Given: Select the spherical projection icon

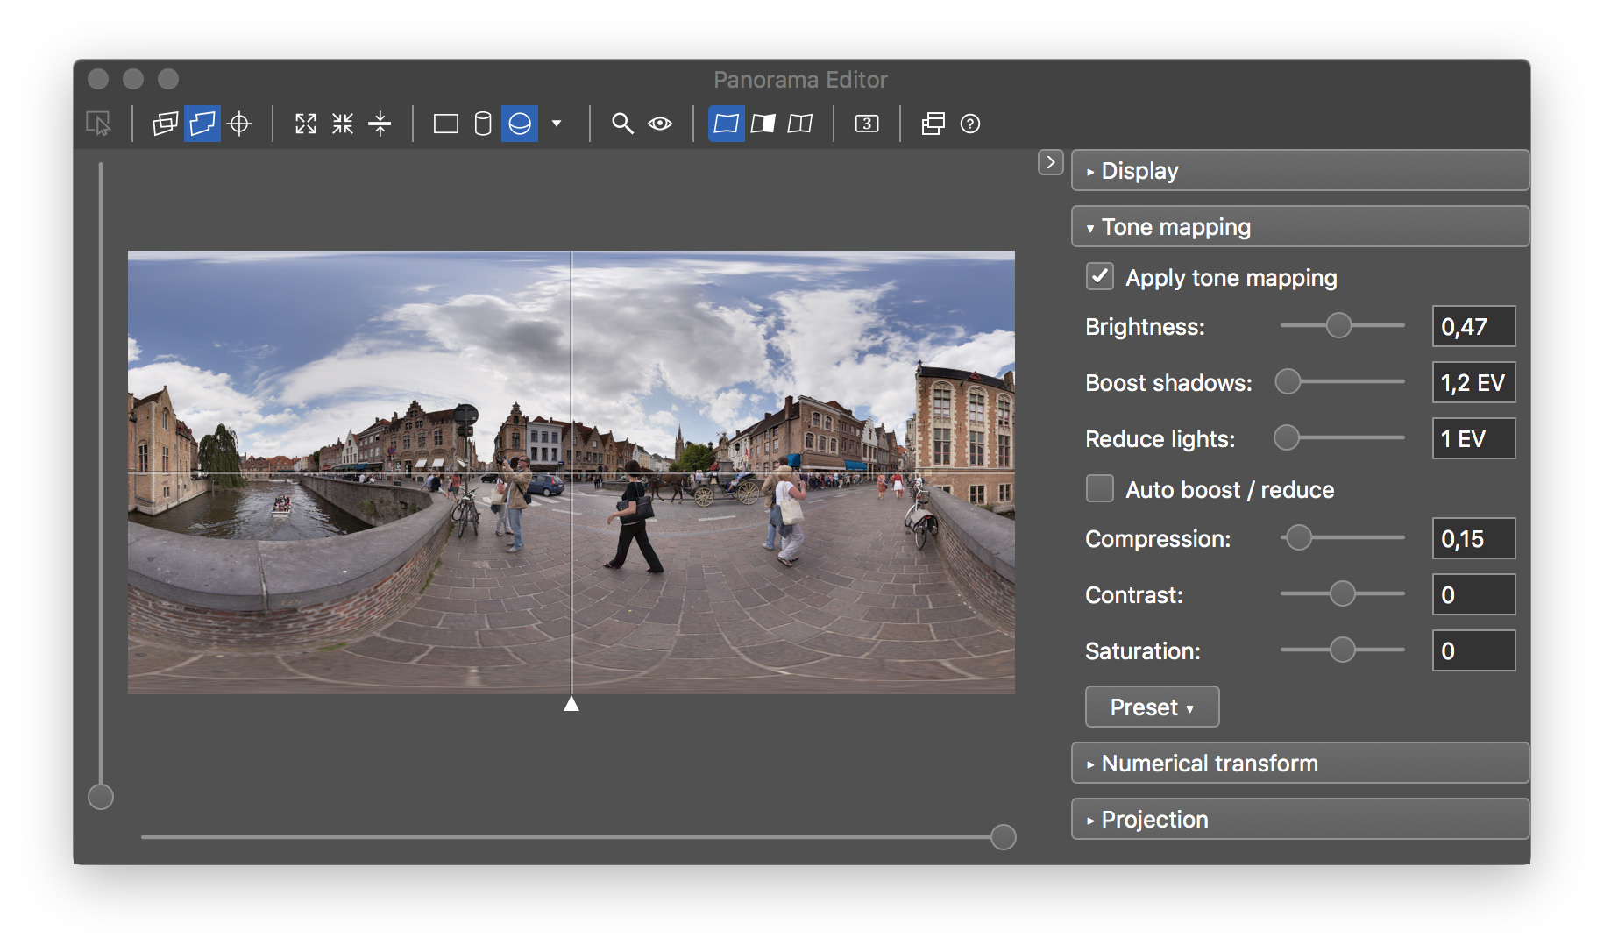Looking at the screenshot, I should pyautogui.click(x=520, y=124).
